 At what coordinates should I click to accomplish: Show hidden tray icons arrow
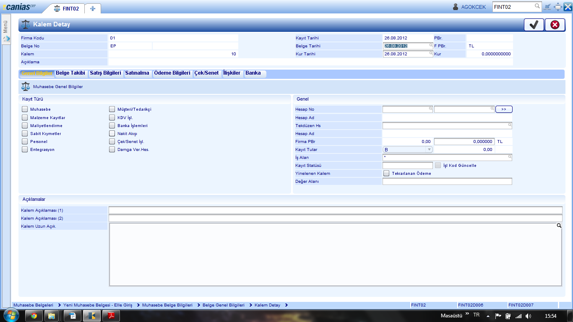click(487, 316)
